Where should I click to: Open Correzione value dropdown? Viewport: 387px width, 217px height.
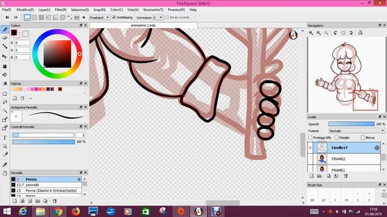(x=158, y=17)
